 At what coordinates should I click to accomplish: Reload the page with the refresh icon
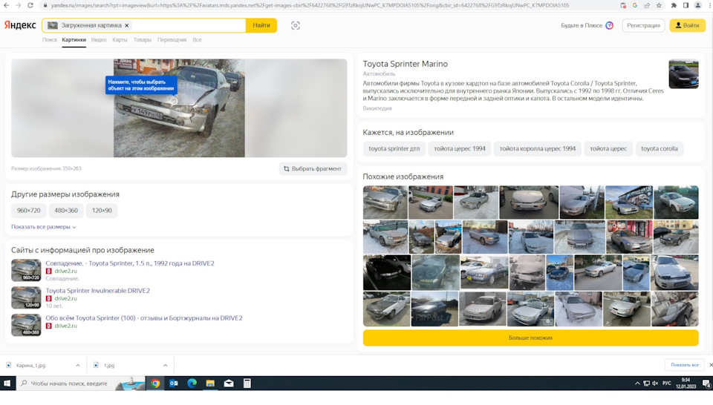pyautogui.click(x=30, y=5)
